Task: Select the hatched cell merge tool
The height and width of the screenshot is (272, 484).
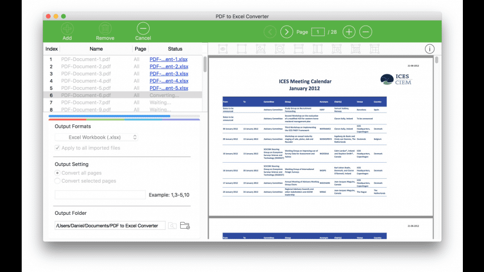Action: tap(355, 49)
